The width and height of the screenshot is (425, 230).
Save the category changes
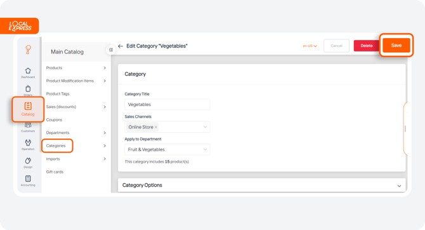pos(396,45)
